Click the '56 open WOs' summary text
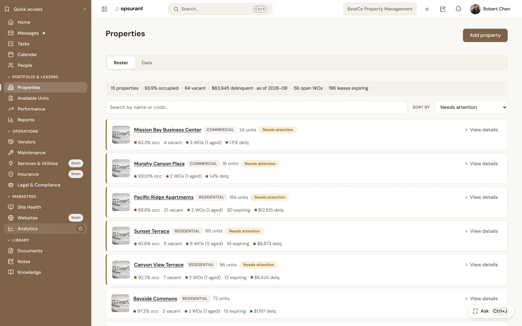This screenshot has height=326, width=522. (308, 88)
